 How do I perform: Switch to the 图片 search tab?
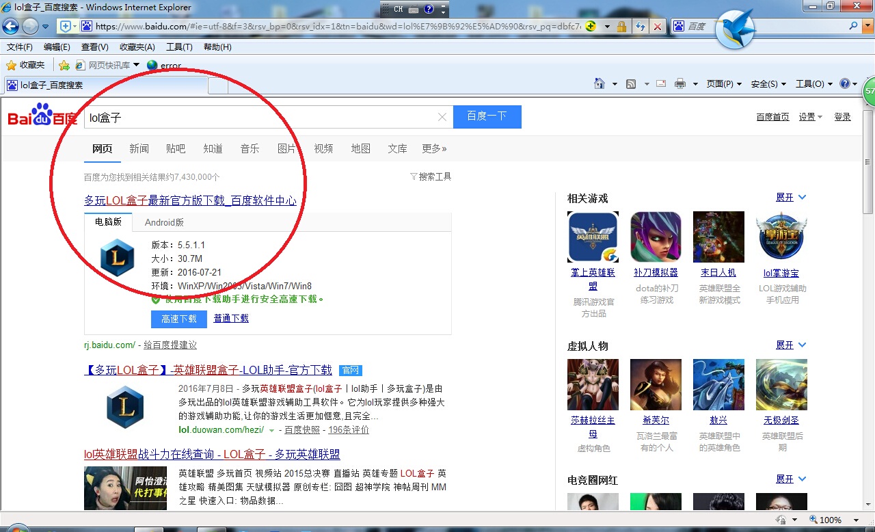click(286, 148)
